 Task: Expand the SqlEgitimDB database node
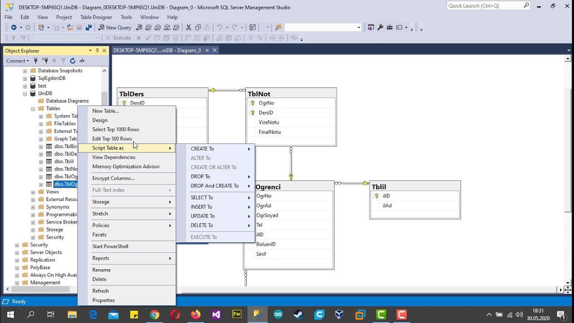coord(25,78)
